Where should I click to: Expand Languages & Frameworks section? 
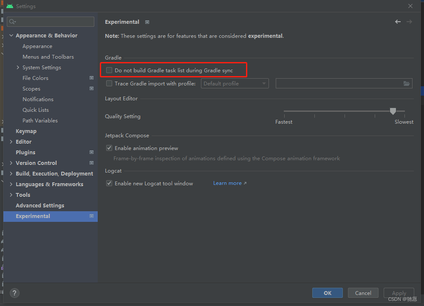tap(11, 184)
